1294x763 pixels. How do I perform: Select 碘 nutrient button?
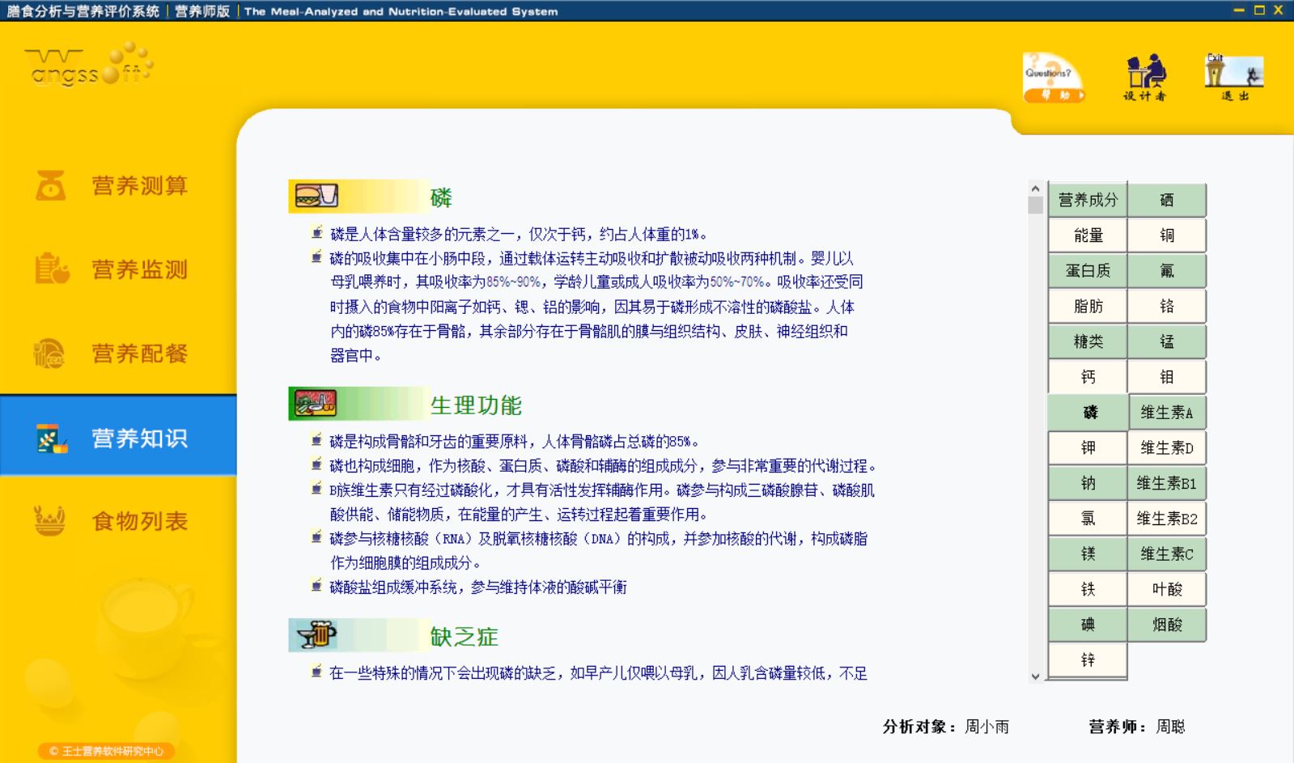click(1088, 625)
